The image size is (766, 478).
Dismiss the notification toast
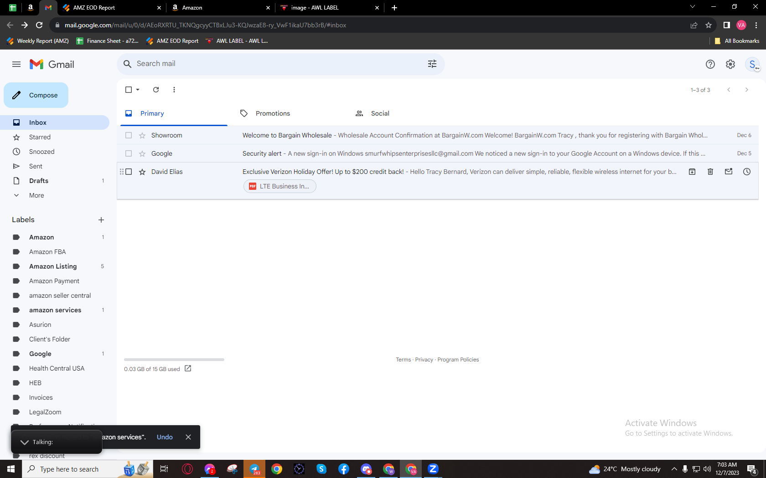pyautogui.click(x=188, y=437)
